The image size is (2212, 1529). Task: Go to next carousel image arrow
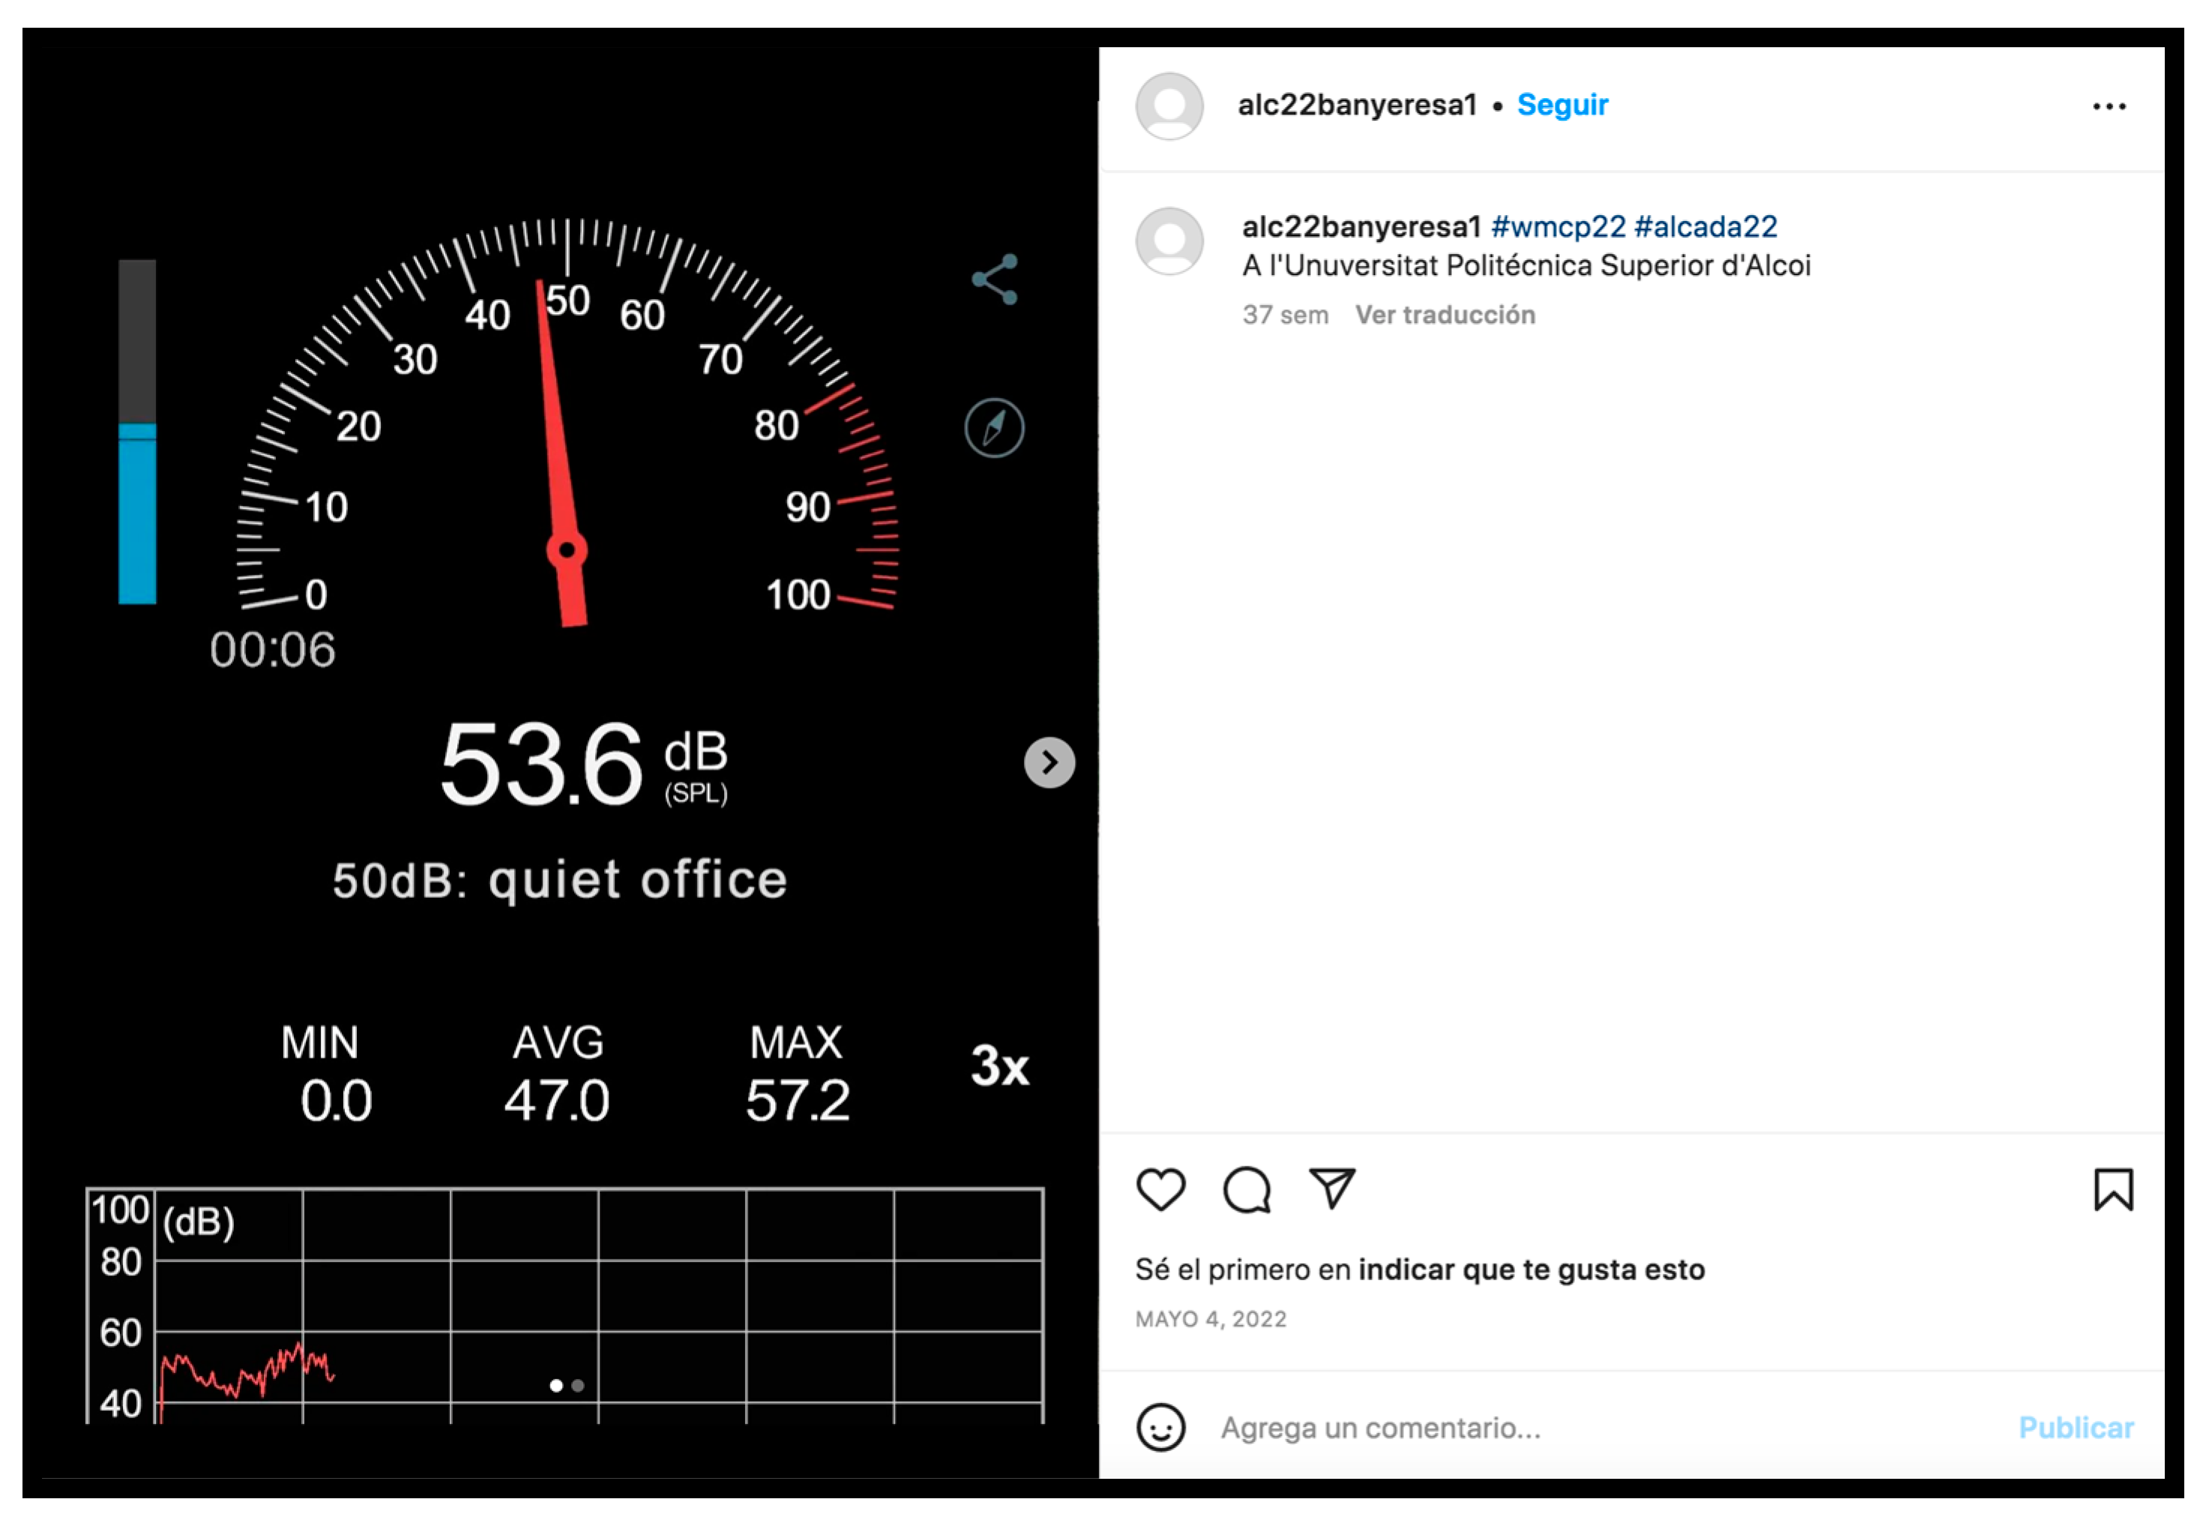point(1050,764)
